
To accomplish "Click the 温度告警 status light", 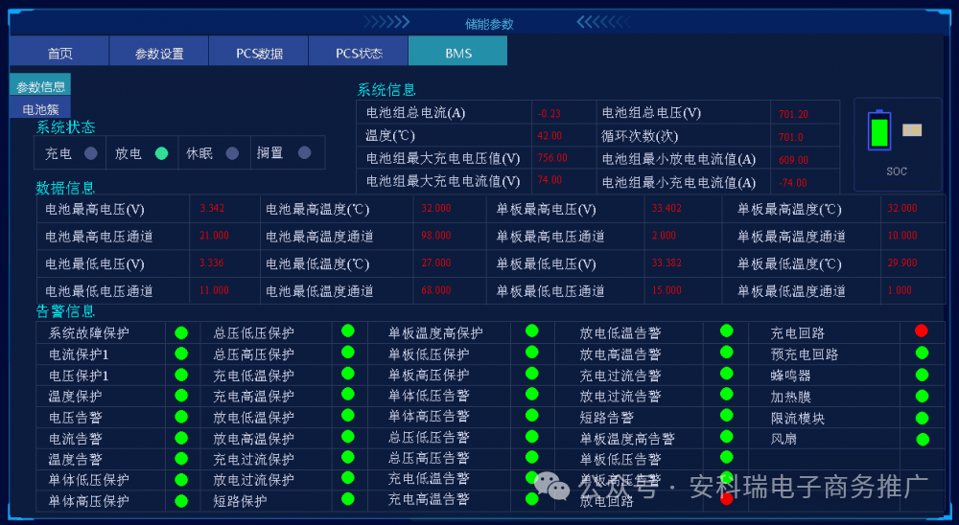I will tap(181, 458).
